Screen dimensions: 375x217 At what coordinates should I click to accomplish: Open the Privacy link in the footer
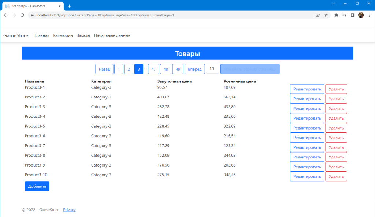[x=69, y=209]
